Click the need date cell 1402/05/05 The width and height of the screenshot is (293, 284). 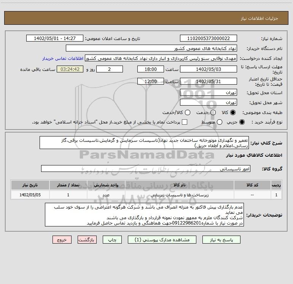(x=30, y=195)
